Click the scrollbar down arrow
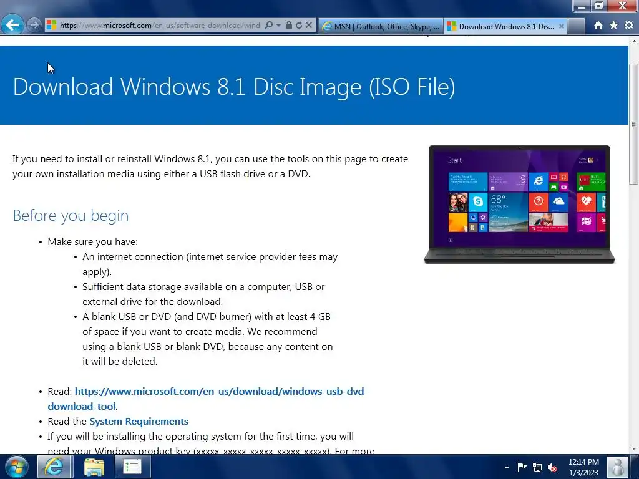 pyautogui.click(x=634, y=449)
